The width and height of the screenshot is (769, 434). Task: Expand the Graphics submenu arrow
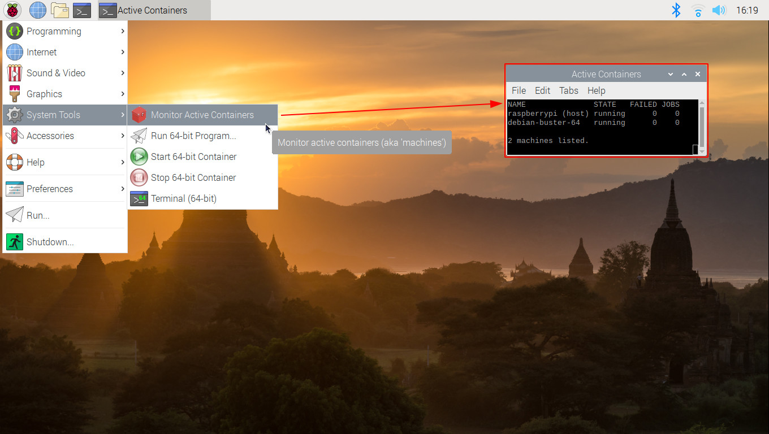[123, 94]
